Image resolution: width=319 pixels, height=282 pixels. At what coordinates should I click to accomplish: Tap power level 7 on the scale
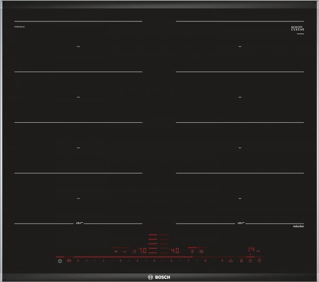[x=188, y=261]
